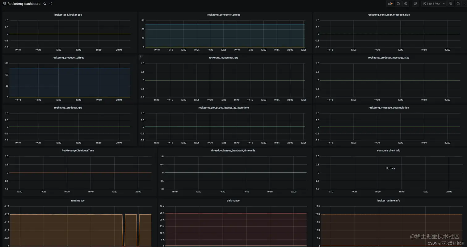467x247 pixels.
Task: Zoom out the time range
Action: click(x=451, y=4)
